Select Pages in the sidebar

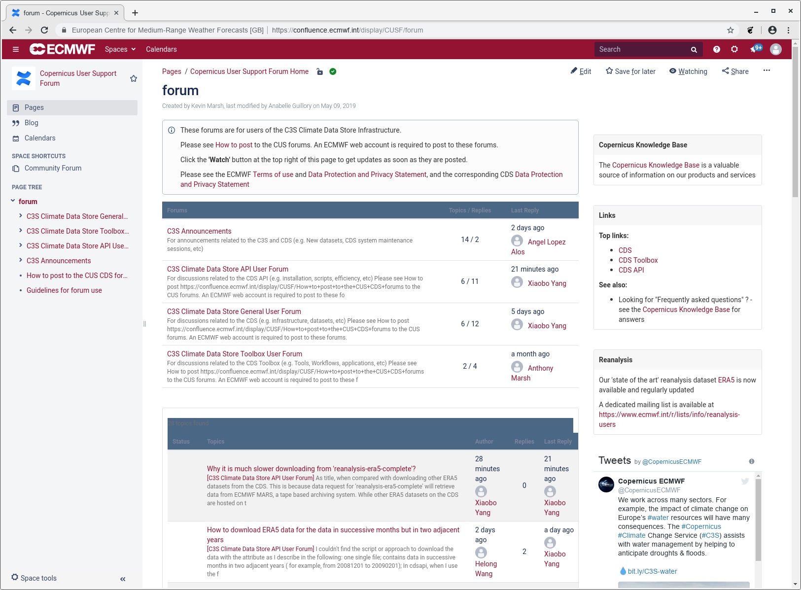72,107
